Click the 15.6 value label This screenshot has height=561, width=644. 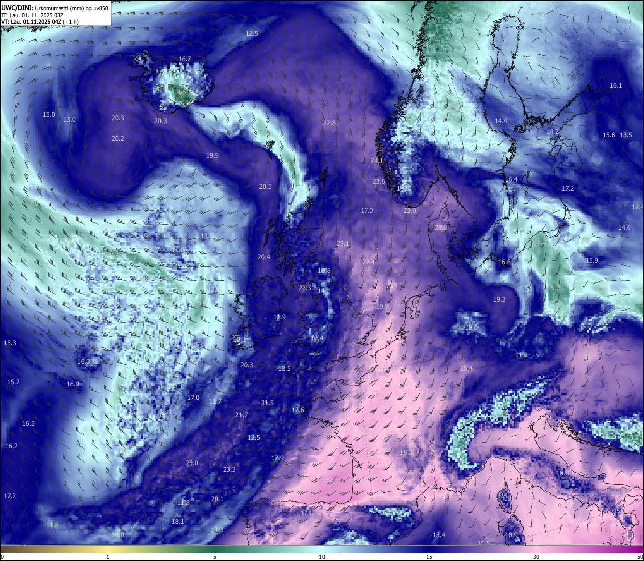pyautogui.click(x=609, y=135)
